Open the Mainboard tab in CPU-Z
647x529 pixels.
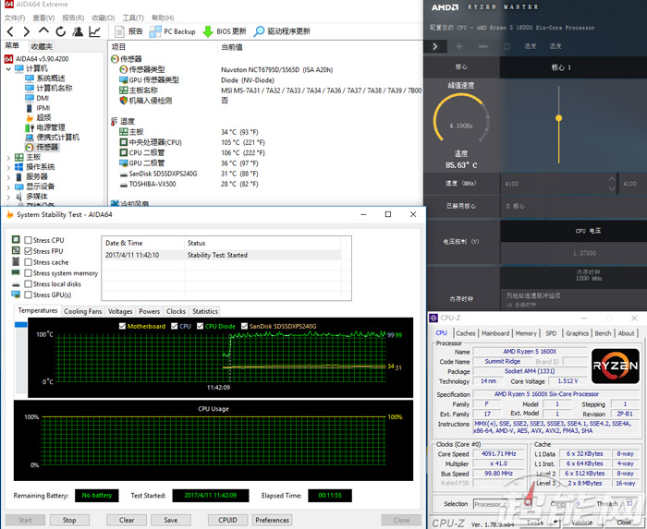click(x=495, y=333)
